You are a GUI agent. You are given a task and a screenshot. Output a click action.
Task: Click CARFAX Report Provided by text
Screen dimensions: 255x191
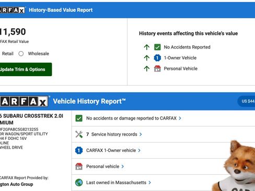[x=24, y=178]
